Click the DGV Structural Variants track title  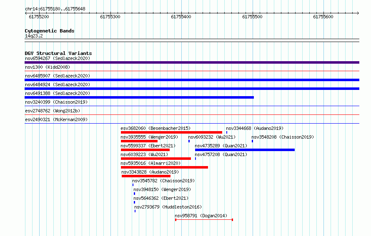(58, 53)
